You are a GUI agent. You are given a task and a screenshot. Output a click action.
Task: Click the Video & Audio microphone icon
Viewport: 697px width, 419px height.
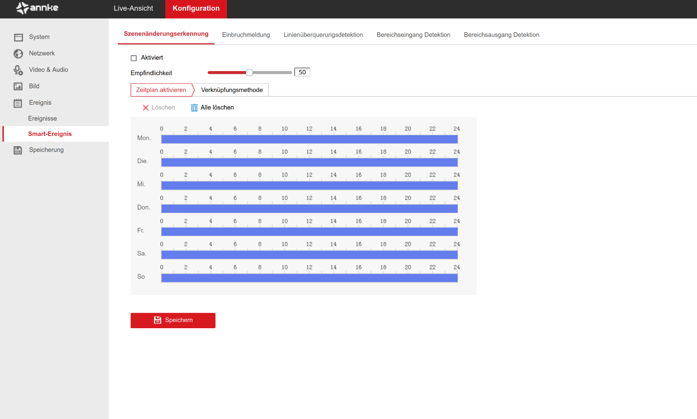[19, 70]
